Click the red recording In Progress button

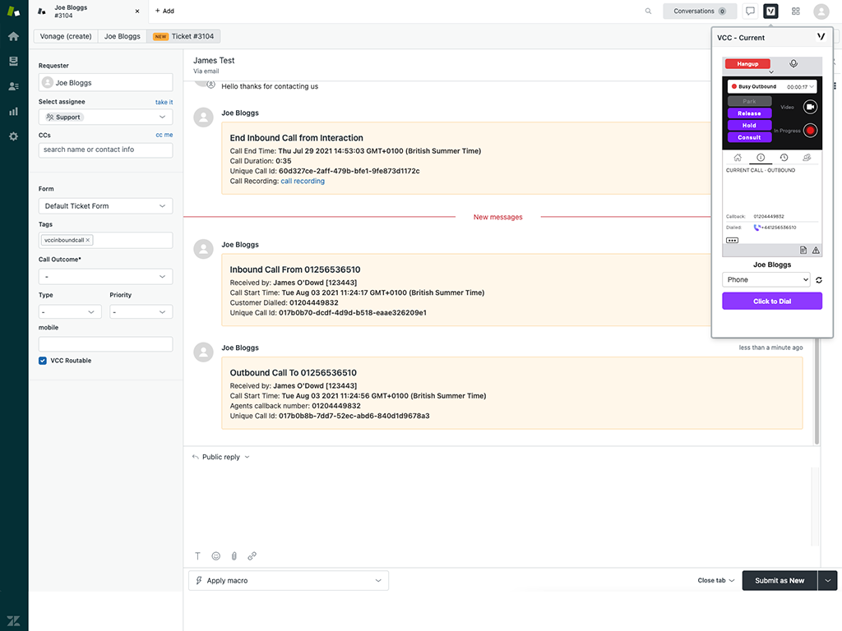click(x=810, y=130)
